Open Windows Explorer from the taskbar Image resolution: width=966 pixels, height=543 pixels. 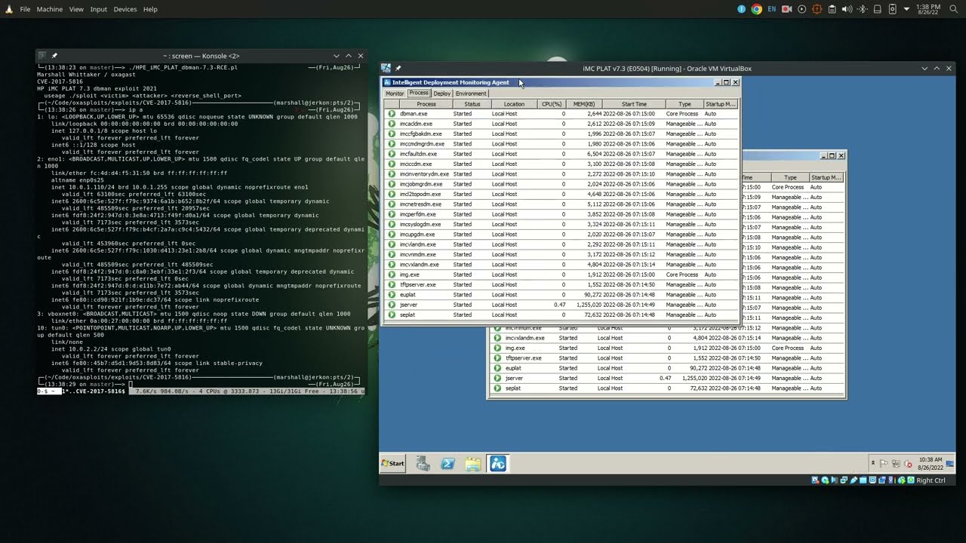tap(472, 463)
